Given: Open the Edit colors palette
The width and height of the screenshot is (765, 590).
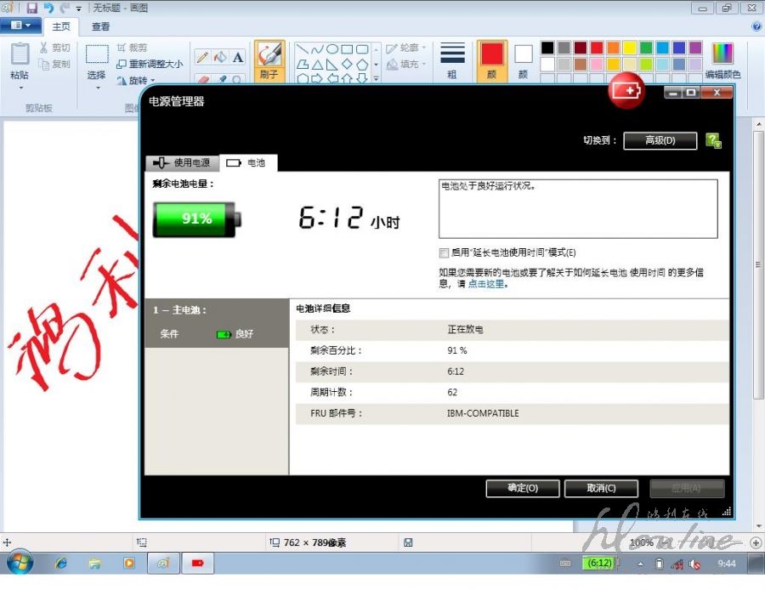Looking at the screenshot, I should point(722,60).
